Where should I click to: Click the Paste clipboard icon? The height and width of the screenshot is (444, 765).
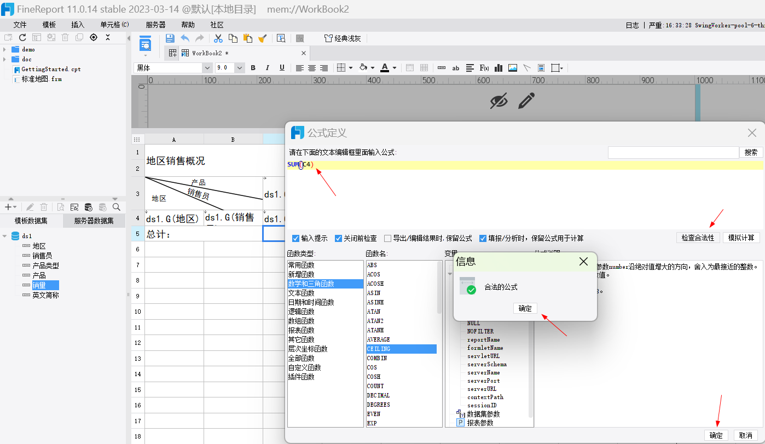(248, 38)
